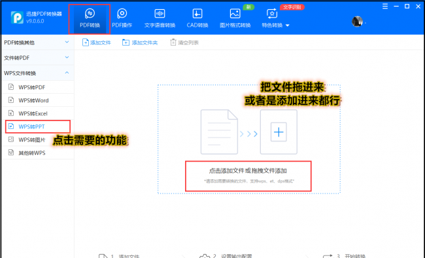The height and width of the screenshot is (258, 425).
Task: Click the WPS转Word file icon
Action: [11, 100]
